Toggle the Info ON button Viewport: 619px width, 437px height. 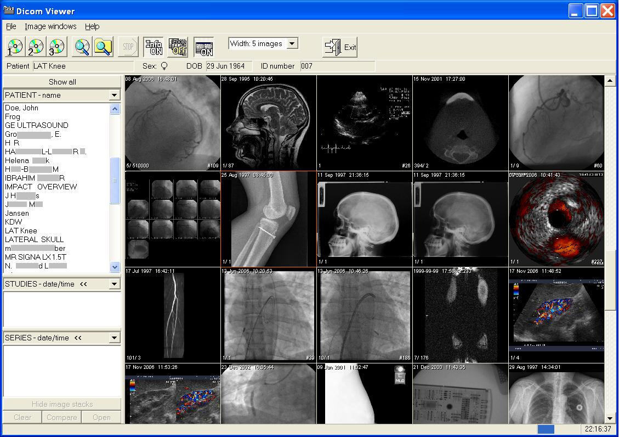click(x=154, y=47)
